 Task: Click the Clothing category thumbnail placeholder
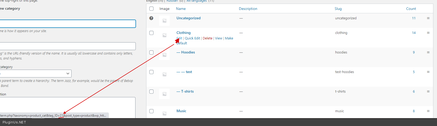(x=164, y=35)
